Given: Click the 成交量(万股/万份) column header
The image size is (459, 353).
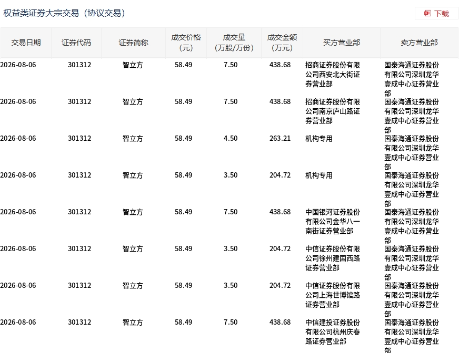Looking at the screenshot, I should (x=234, y=43).
